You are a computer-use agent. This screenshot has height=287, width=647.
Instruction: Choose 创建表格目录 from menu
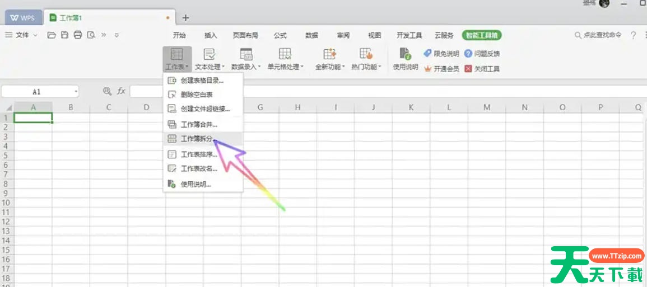[x=203, y=81]
